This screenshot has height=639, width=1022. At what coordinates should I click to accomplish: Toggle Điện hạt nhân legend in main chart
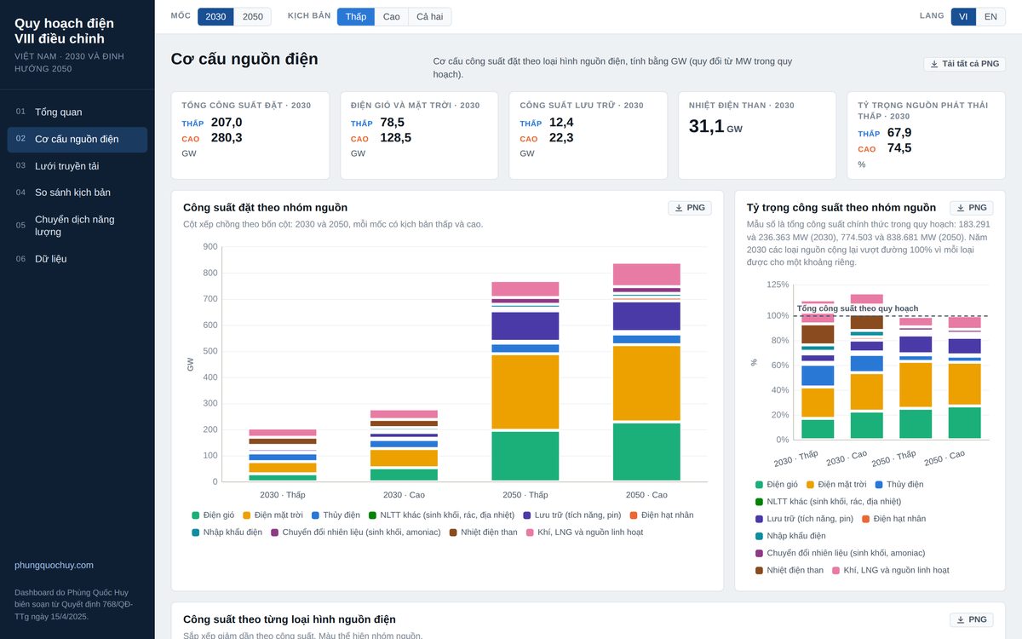point(662,515)
